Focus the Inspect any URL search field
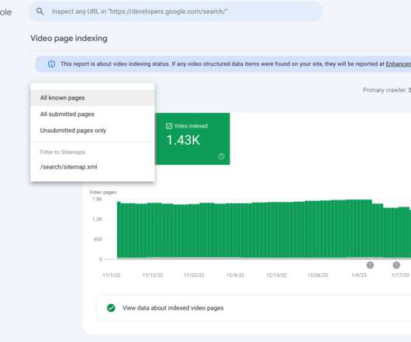This screenshot has height=342, width=411. pyautogui.click(x=175, y=12)
